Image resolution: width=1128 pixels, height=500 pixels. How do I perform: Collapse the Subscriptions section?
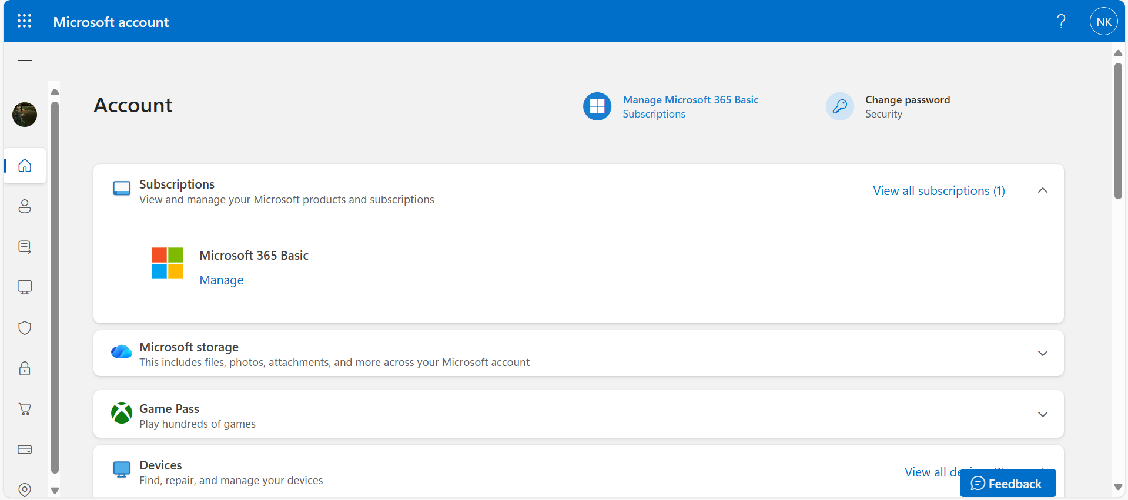[1042, 190]
